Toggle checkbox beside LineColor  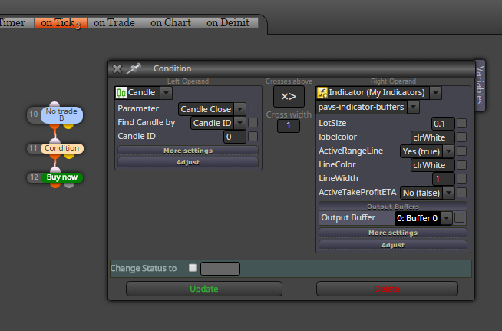[x=461, y=164]
